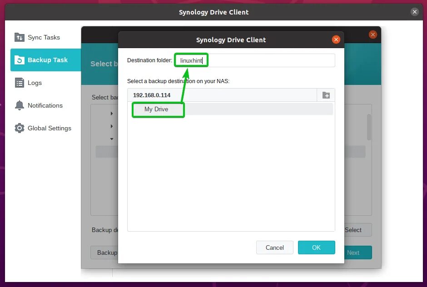Image resolution: width=427 pixels, height=287 pixels.
Task: Select the My Drive folder row
Action: pos(231,109)
